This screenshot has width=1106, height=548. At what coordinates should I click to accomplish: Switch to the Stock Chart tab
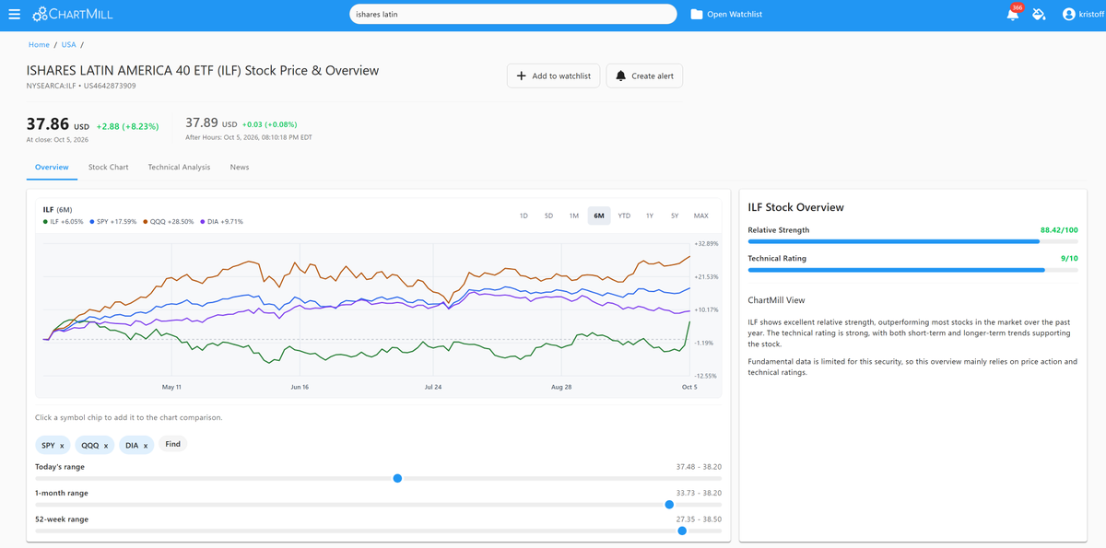(109, 168)
